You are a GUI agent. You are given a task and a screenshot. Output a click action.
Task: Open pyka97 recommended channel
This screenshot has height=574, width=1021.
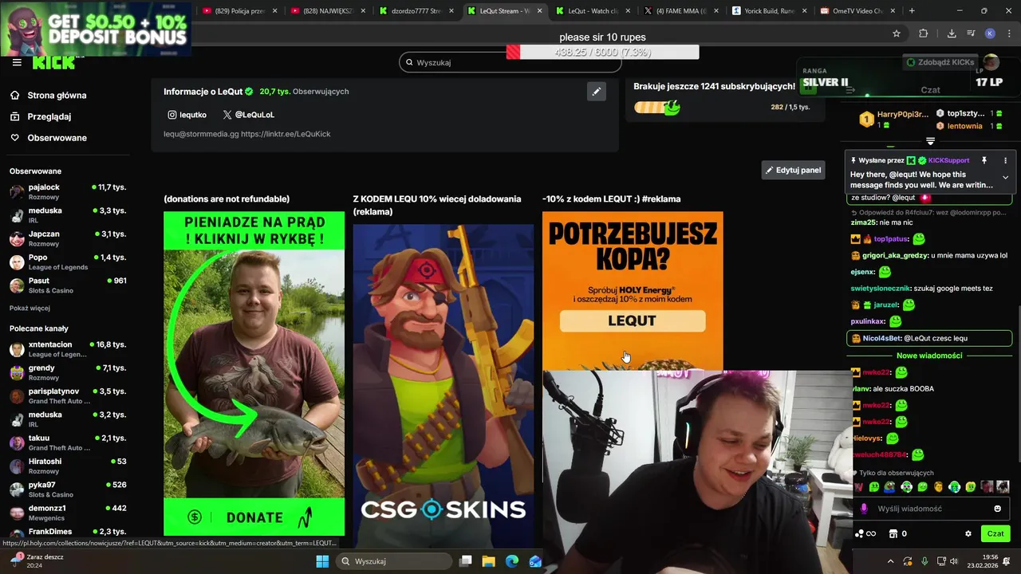point(68,489)
